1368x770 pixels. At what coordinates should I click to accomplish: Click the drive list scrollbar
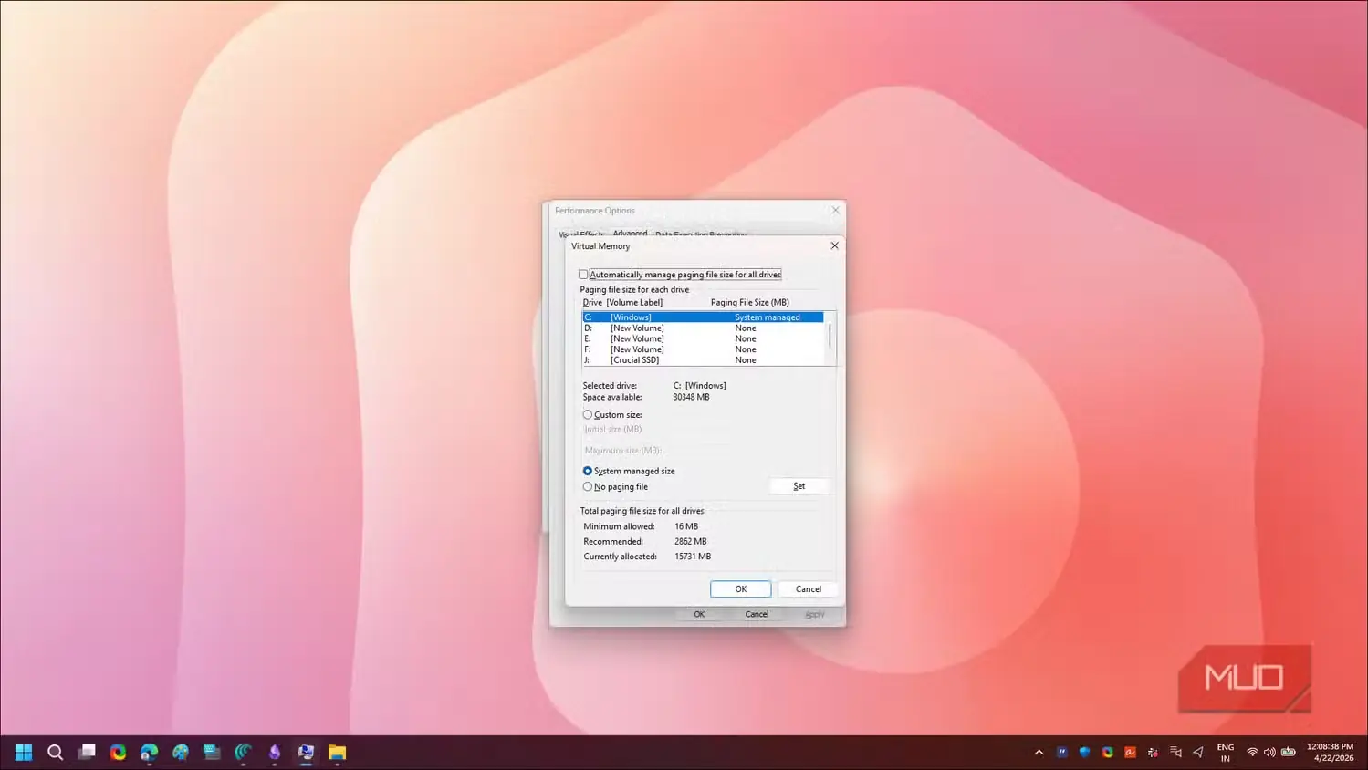[830, 338]
